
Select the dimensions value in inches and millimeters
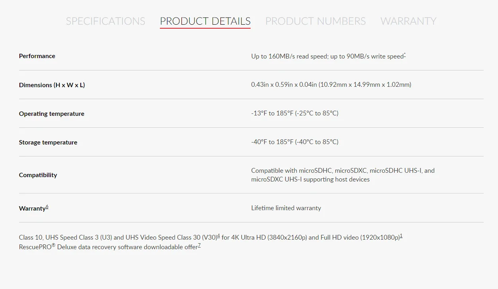click(331, 84)
